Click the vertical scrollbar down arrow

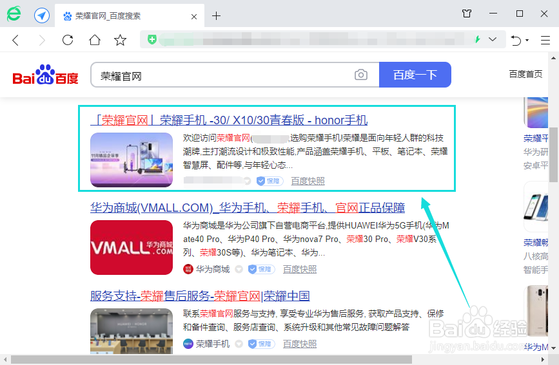[x=553, y=348]
